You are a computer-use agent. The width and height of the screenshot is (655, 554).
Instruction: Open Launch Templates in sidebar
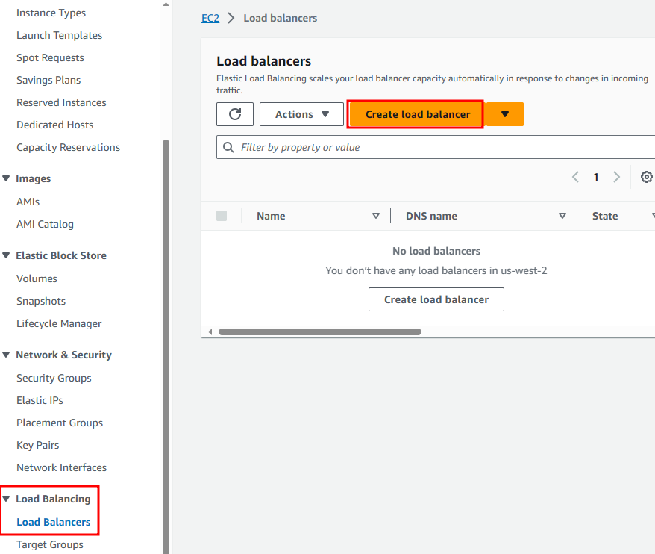coord(60,36)
